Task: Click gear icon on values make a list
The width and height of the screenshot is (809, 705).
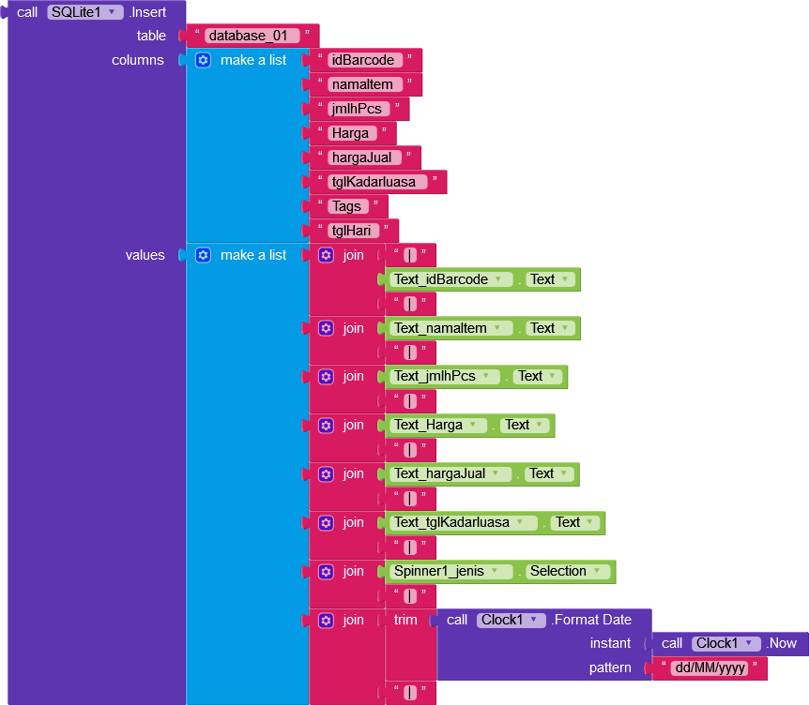Action: (203, 255)
